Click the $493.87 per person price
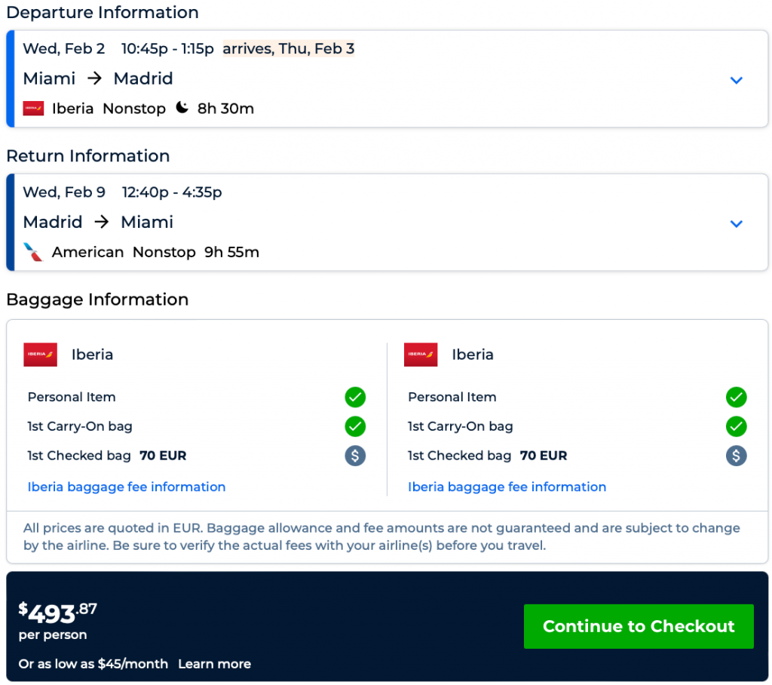Viewport: 772px width, 685px height. click(x=58, y=613)
